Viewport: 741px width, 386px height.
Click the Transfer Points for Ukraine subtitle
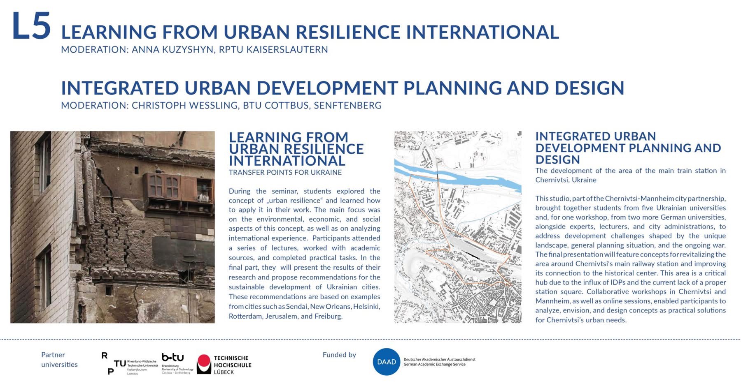[285, 172]
